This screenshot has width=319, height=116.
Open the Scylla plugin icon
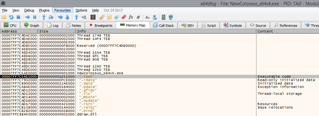(x=93, y=17)
